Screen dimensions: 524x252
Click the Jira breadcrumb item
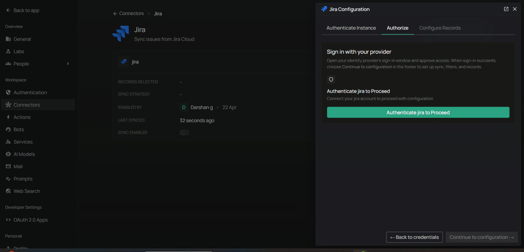[158, 14]
